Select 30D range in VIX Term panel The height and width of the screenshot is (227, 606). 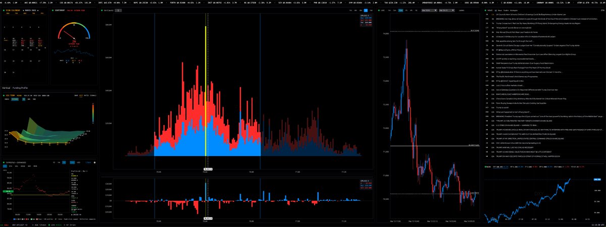coord(29,99)
